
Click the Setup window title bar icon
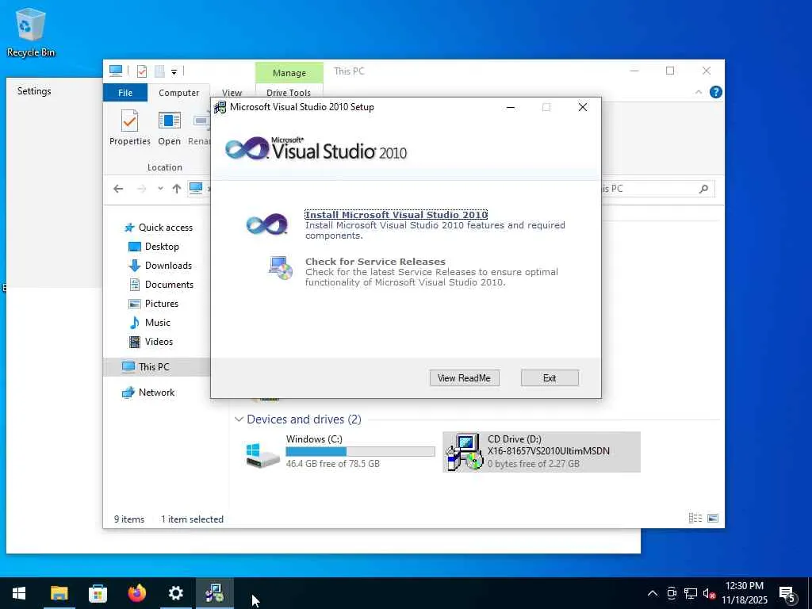tap(220, 107)
